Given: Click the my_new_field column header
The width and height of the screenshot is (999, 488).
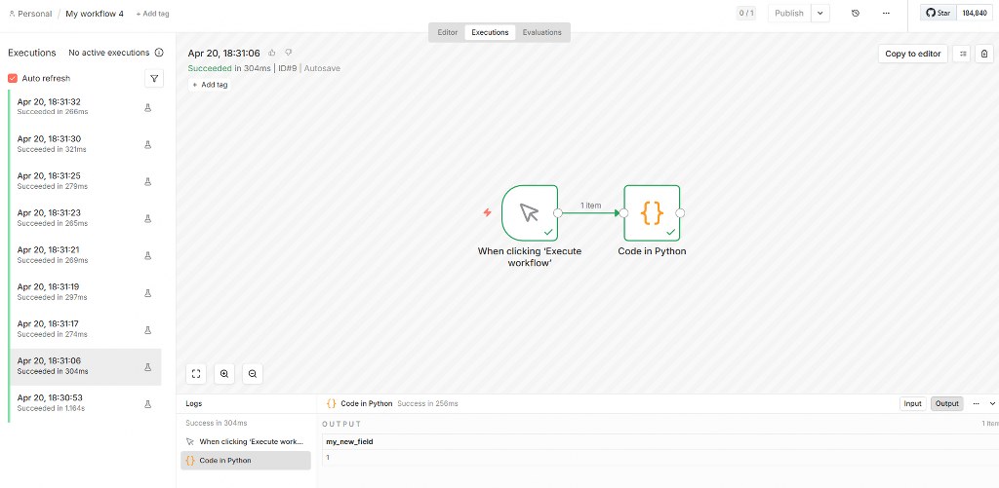Looking at the screenshot, I should pos(349,441).
